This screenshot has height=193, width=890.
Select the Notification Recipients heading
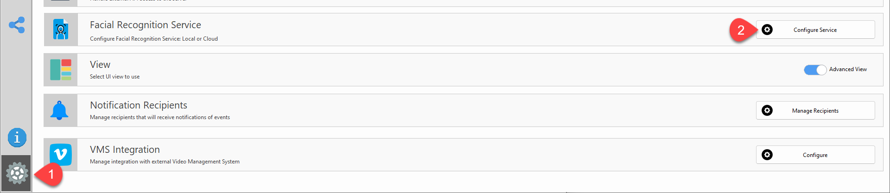pyautogui.click(x=139, y=105)
